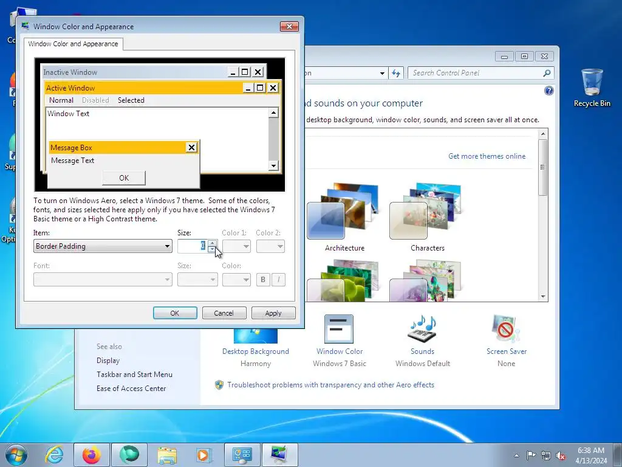Open Sounds Windows Default setting
This screenshot has width=622, height=467.
[423, 341]
